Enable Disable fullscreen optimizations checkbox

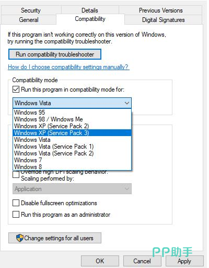[x=16, y=203]
